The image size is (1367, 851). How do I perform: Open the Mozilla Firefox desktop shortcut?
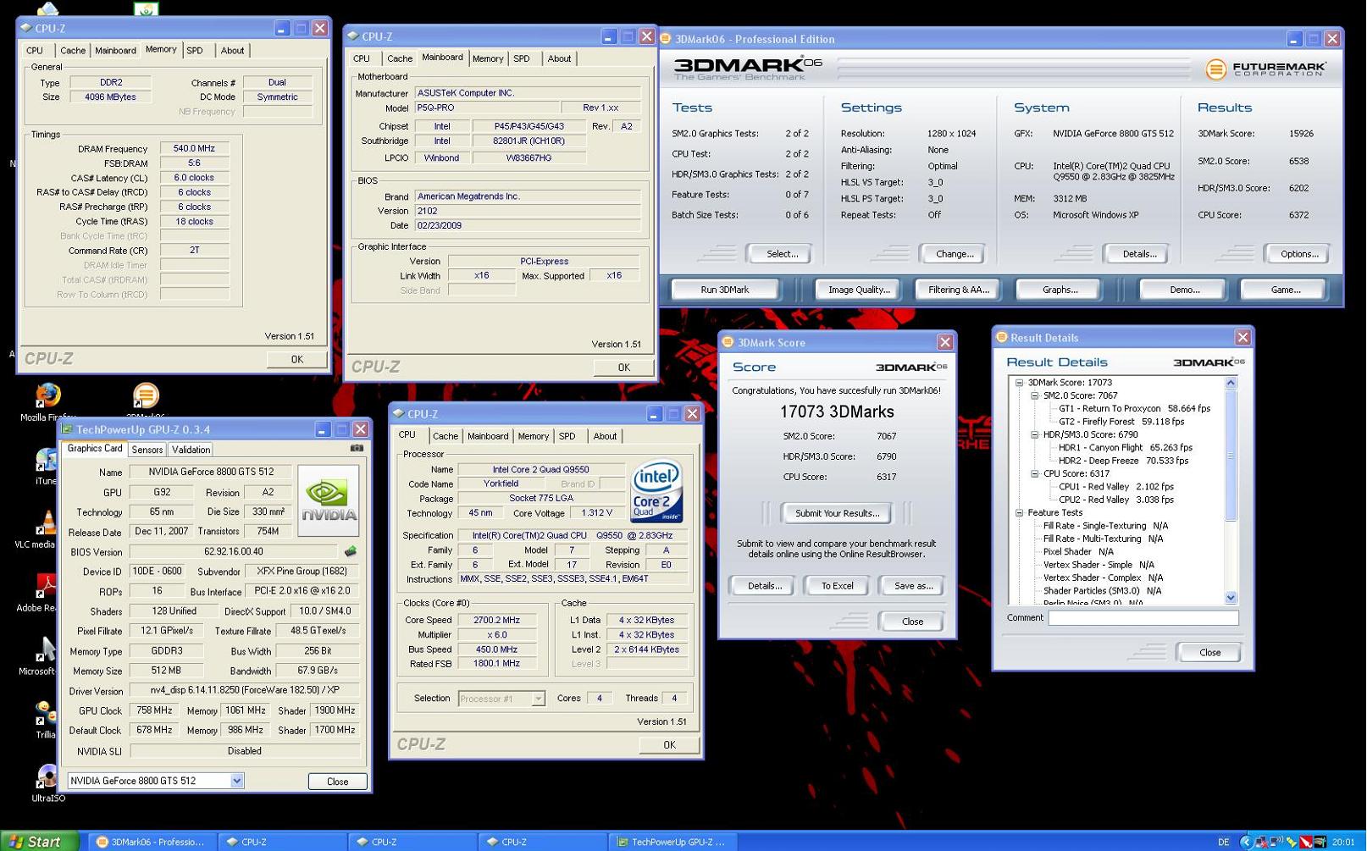(48, 395)
